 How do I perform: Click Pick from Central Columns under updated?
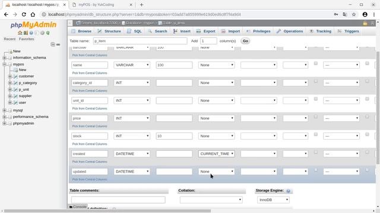point(90,179)
